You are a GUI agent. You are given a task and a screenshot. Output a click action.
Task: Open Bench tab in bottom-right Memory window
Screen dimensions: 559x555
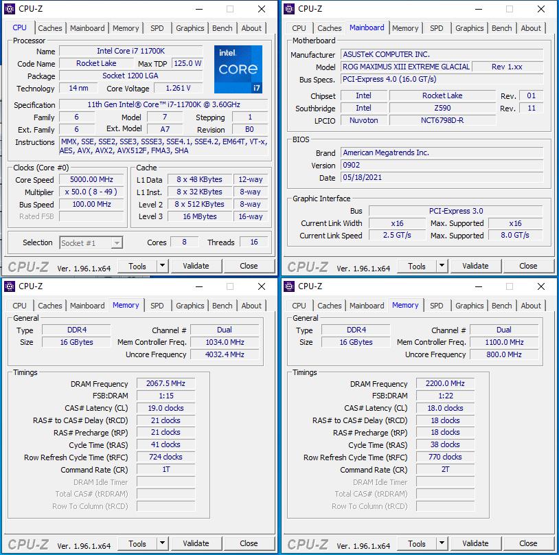click(x=501, y=306)
